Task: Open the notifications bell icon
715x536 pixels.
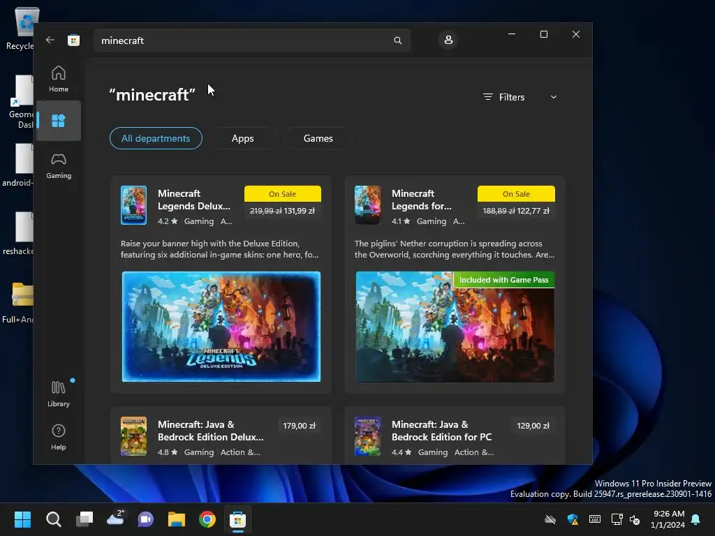Action: pos(695,519)
